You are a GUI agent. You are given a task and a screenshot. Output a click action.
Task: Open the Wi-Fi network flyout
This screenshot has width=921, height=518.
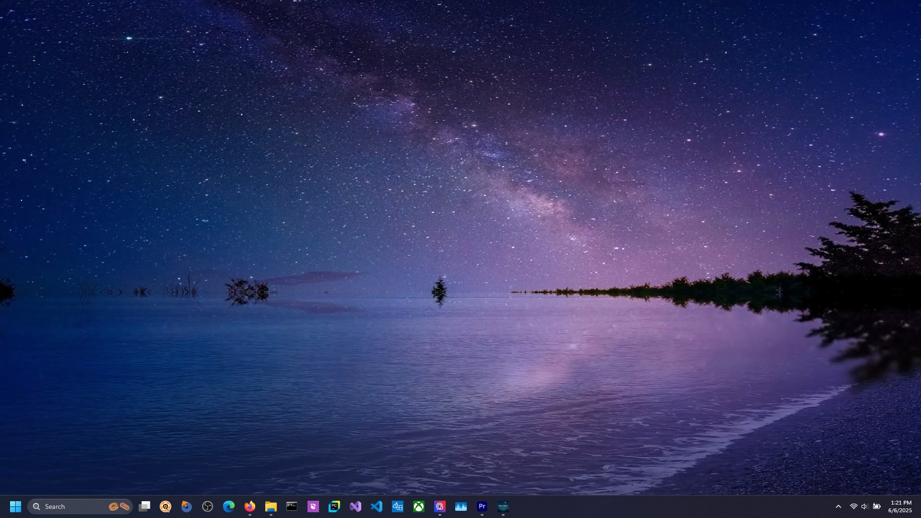tap(853, 506)
